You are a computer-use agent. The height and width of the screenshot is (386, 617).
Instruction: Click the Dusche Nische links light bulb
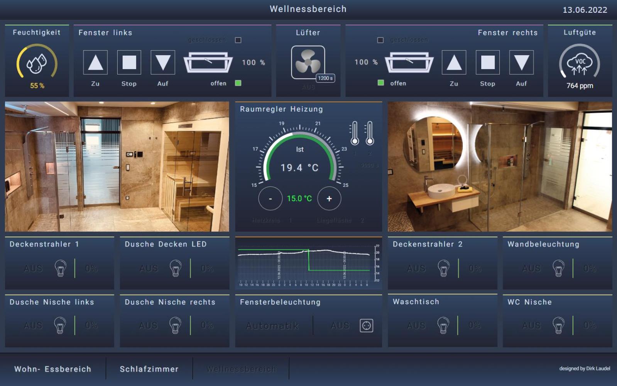point(60,325)
